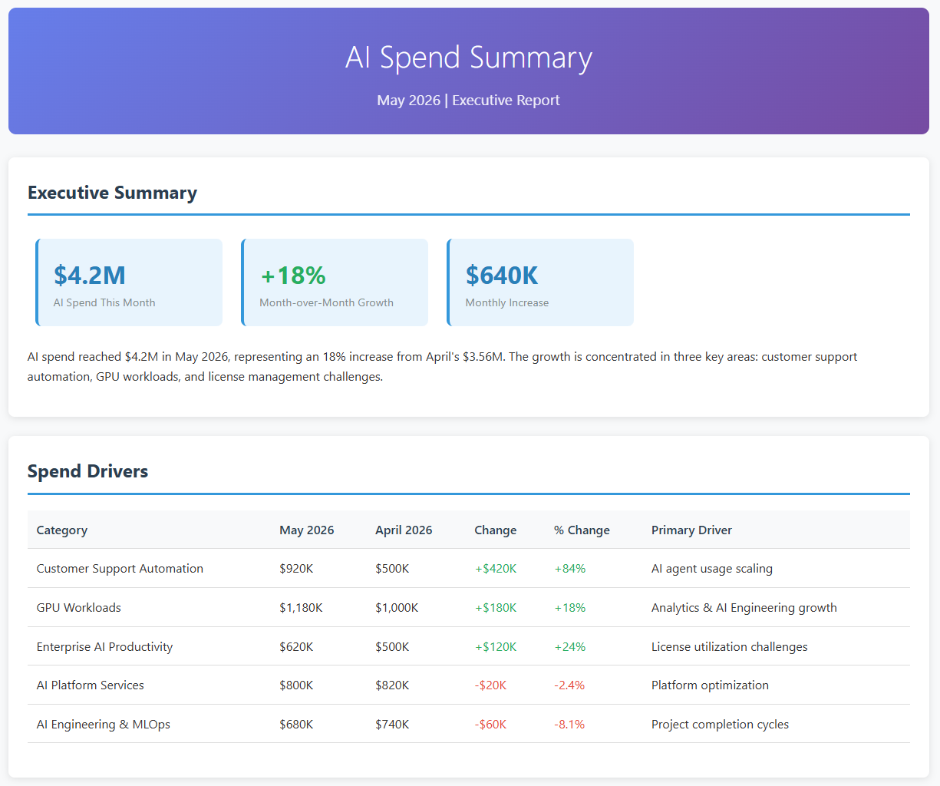Click Analytics & AI Engineering growth driver
Screen dimensions: 940x786
(x=744, y=608)
